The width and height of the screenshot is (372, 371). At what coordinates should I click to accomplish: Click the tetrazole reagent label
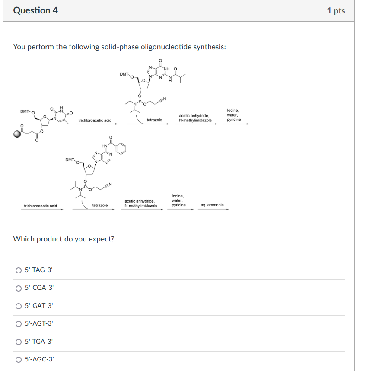point(153,120)
